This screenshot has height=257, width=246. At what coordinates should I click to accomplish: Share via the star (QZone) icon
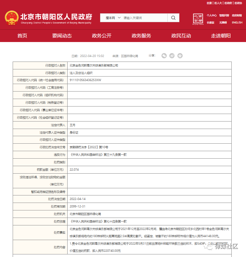[180, 56]
